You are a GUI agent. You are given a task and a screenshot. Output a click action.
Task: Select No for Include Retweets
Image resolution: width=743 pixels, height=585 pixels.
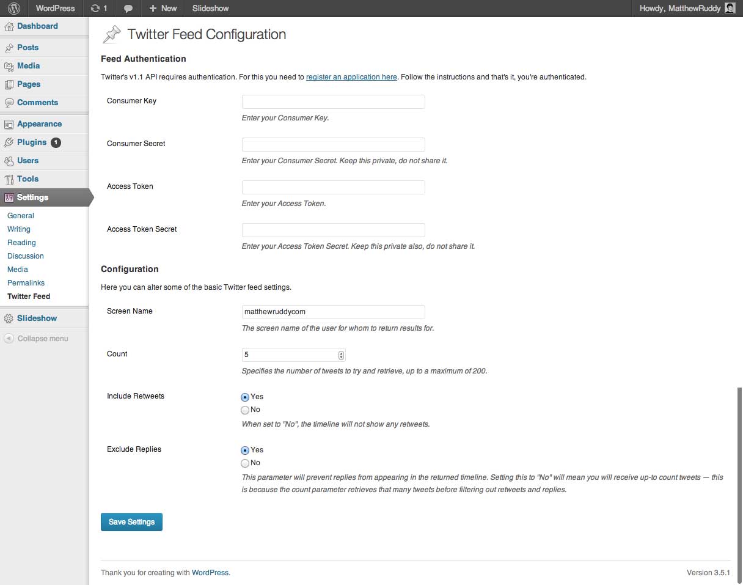click(245, 410)
